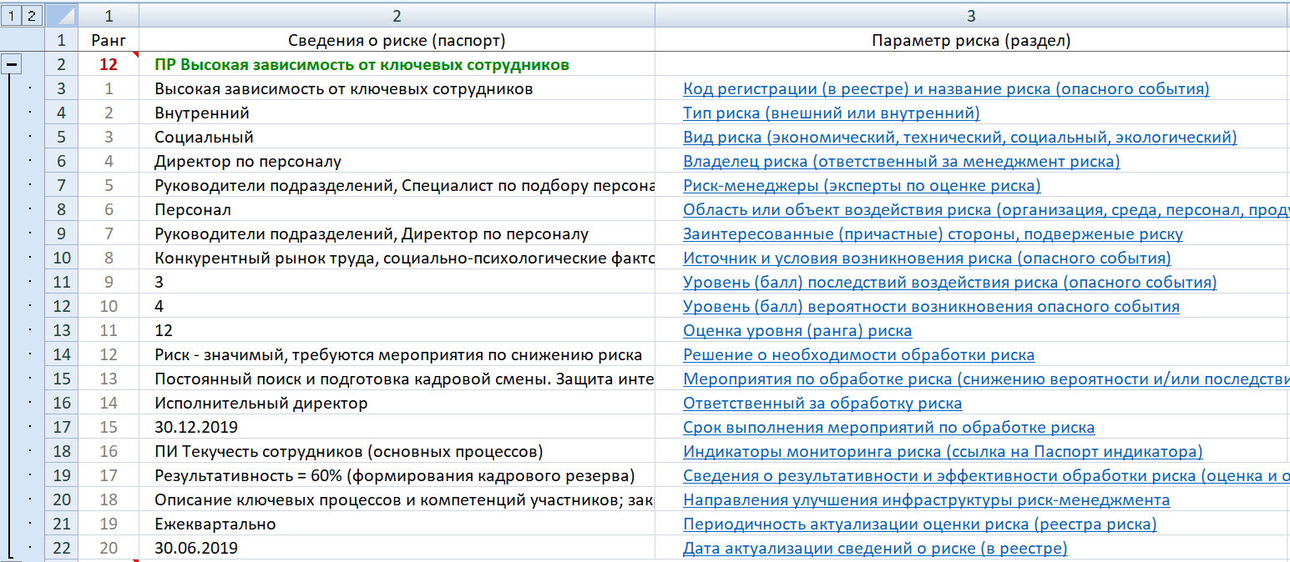Select cell 'Исполнительный директор'

click(x=261, y=404)
